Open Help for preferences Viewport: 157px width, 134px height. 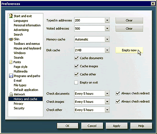tap(141, 126)
